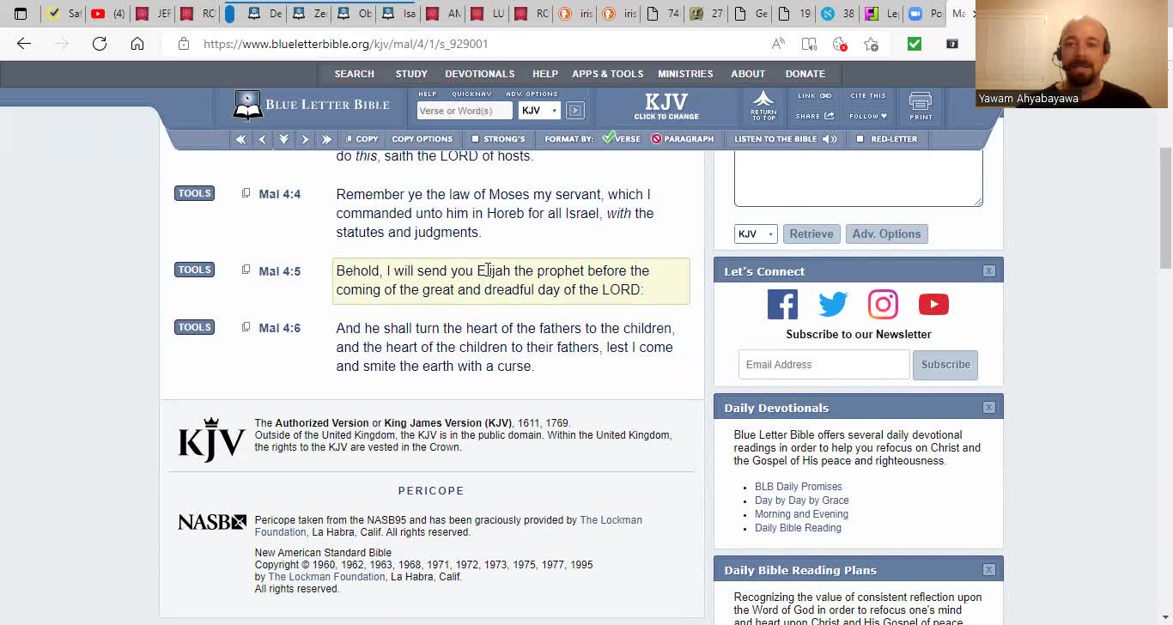Close the Daily Bible Reading Plans panel
Viewport: 1173px width, 625px height.
(989, 569)
